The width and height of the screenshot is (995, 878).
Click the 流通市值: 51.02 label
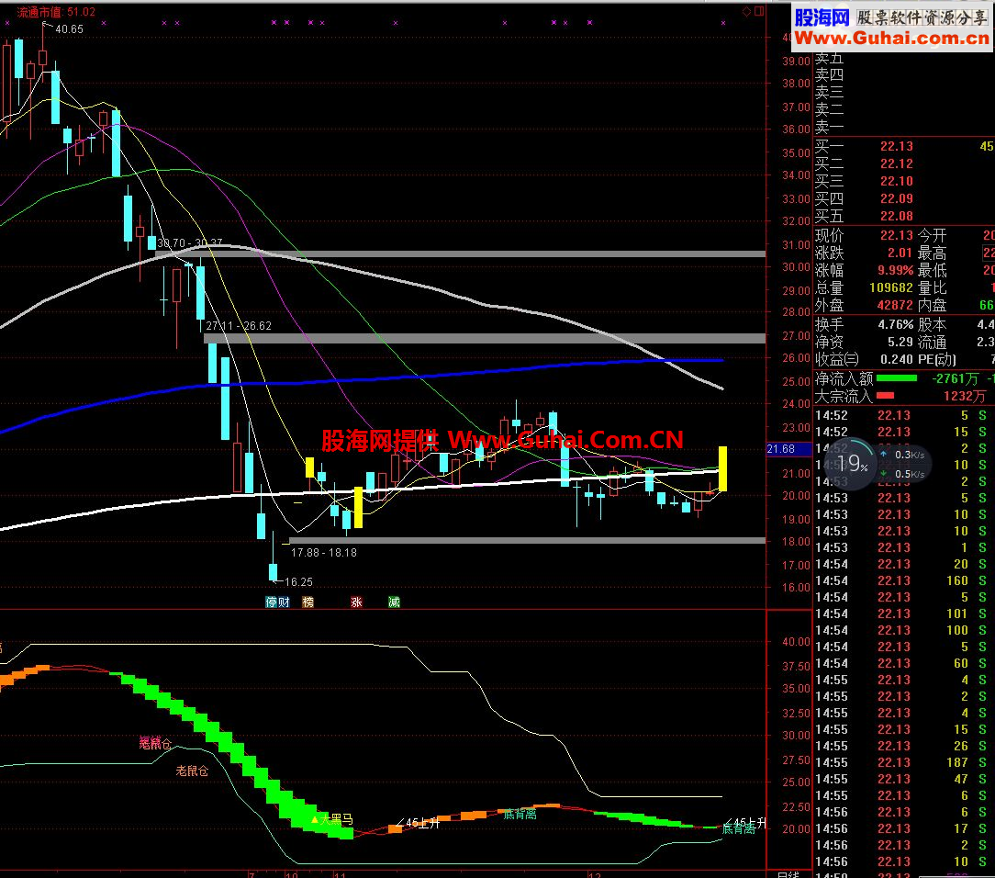[56, 12]
